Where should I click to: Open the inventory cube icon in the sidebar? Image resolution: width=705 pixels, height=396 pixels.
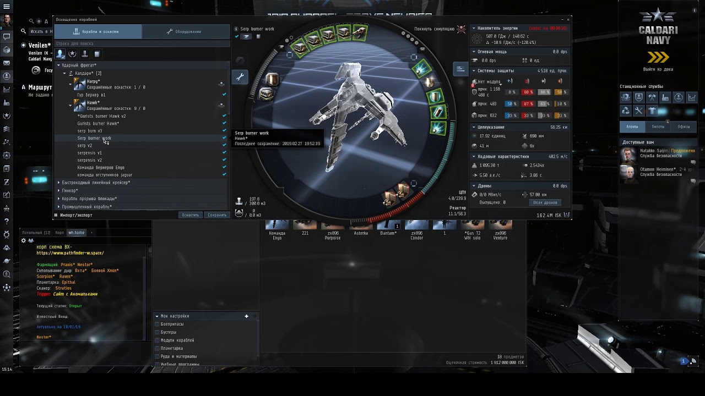pyautogui.click(x=7, y=50)
